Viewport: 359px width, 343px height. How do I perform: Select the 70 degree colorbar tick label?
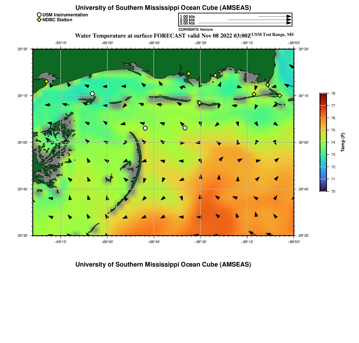tap(333, 191)
